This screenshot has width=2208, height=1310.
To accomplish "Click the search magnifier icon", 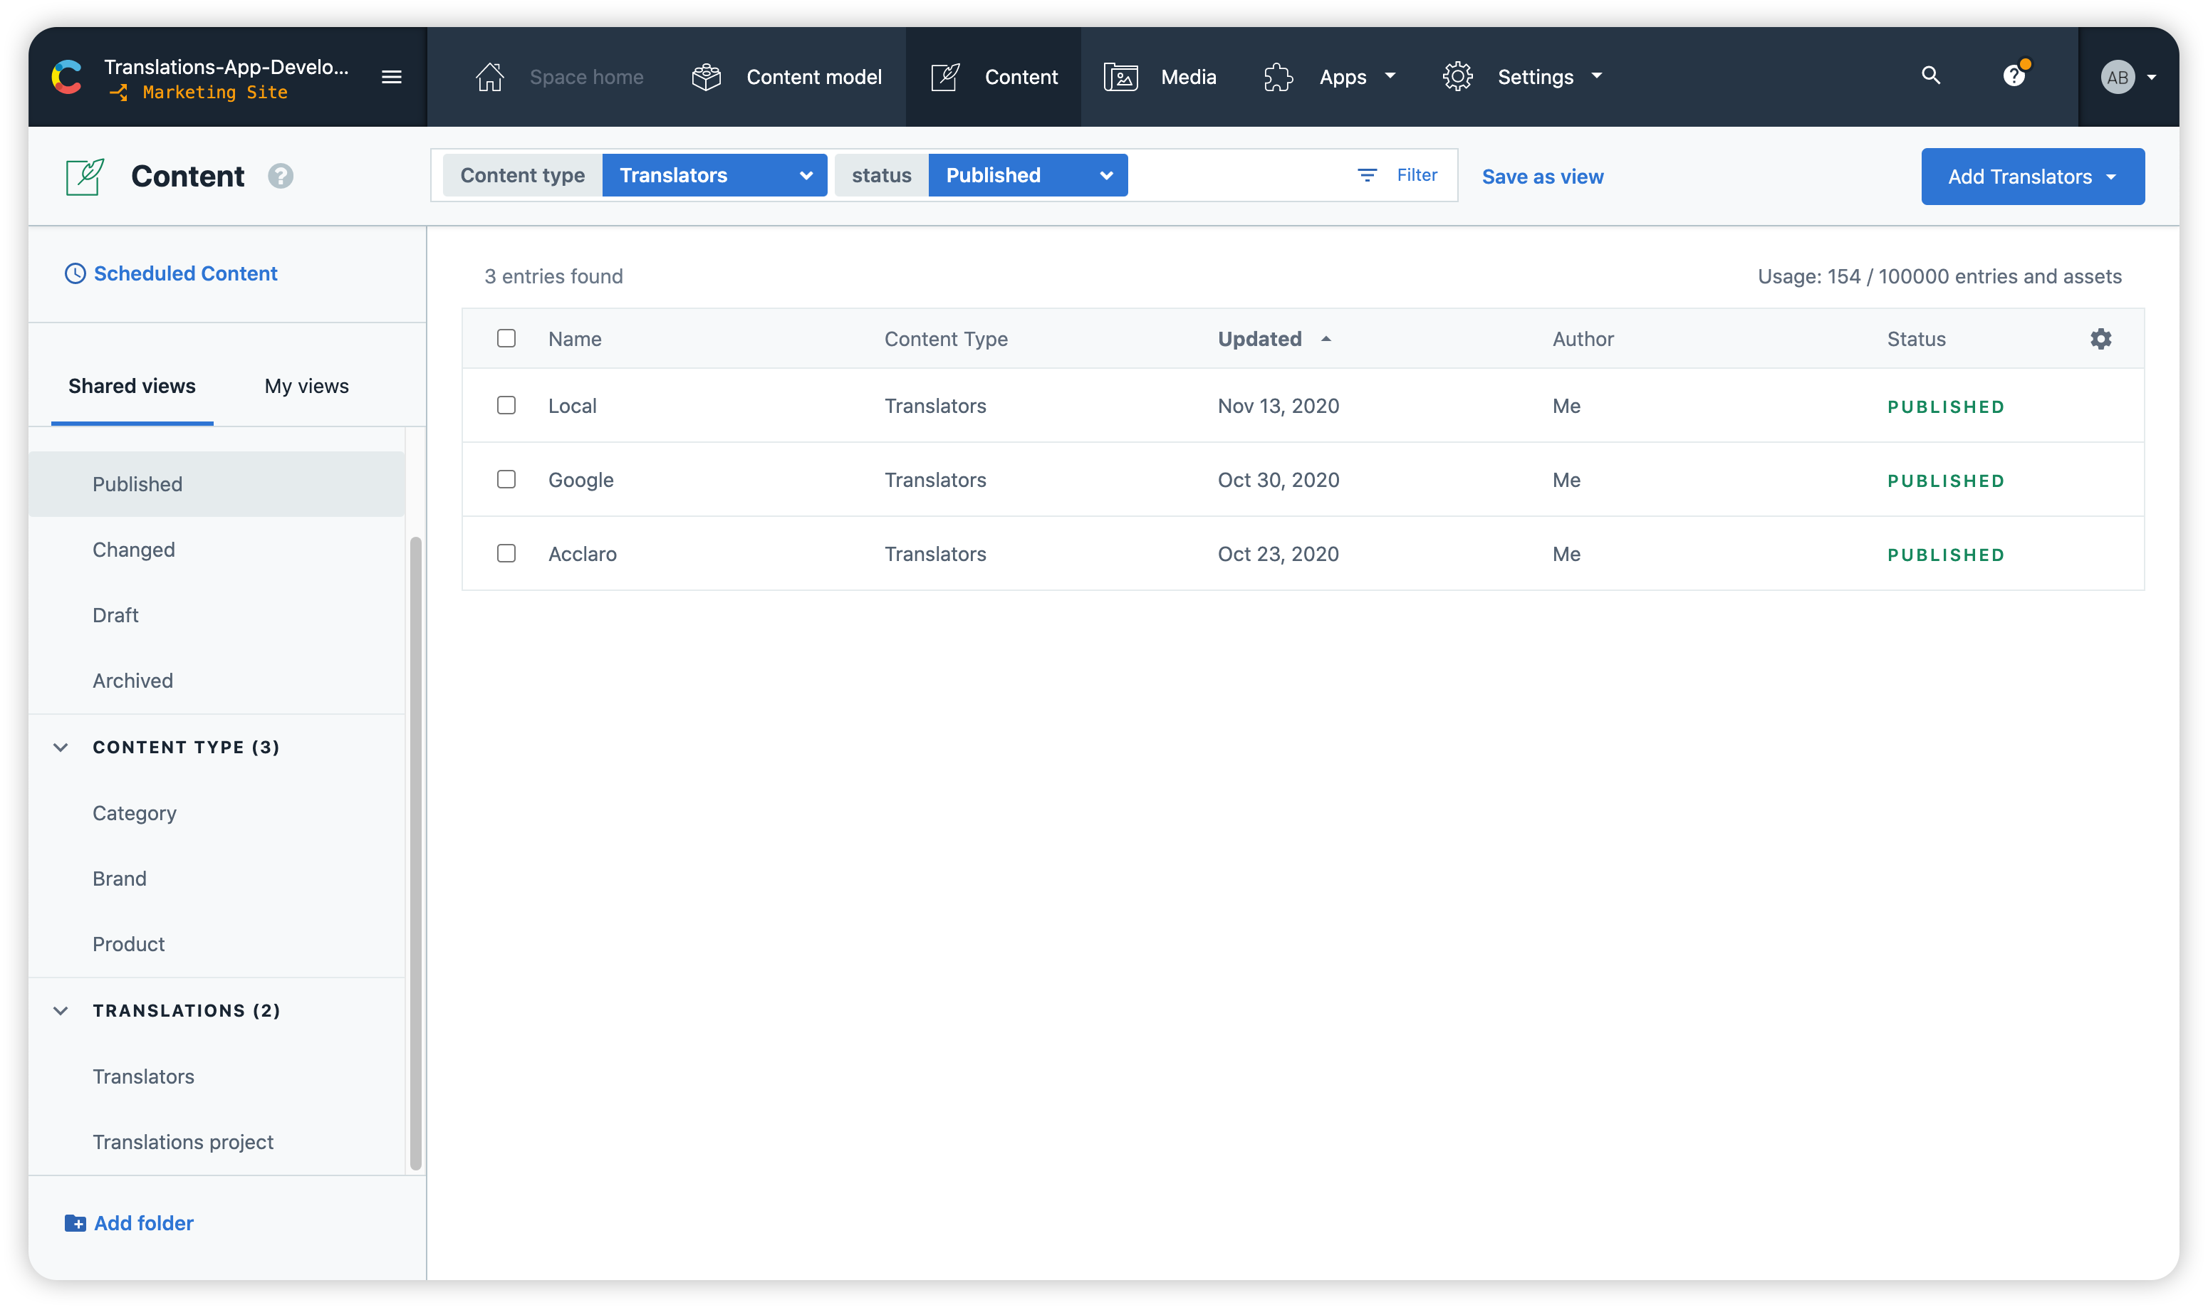I will pos(1931,76).
